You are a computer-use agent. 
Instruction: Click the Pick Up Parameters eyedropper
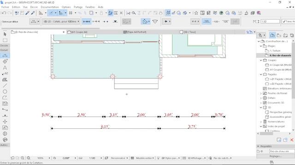tap(28, 13)
